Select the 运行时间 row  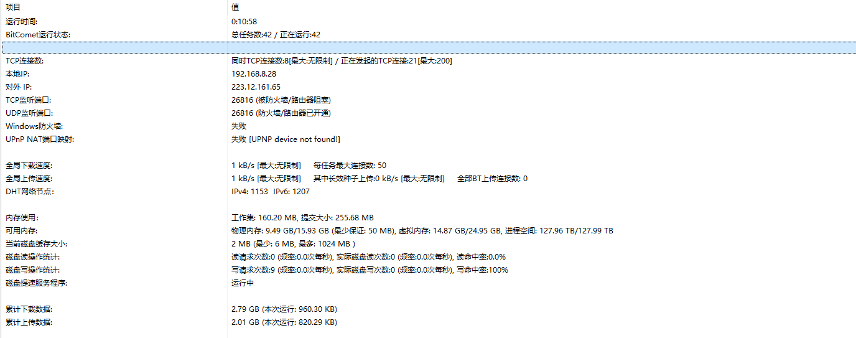click(x=22, y=22)
